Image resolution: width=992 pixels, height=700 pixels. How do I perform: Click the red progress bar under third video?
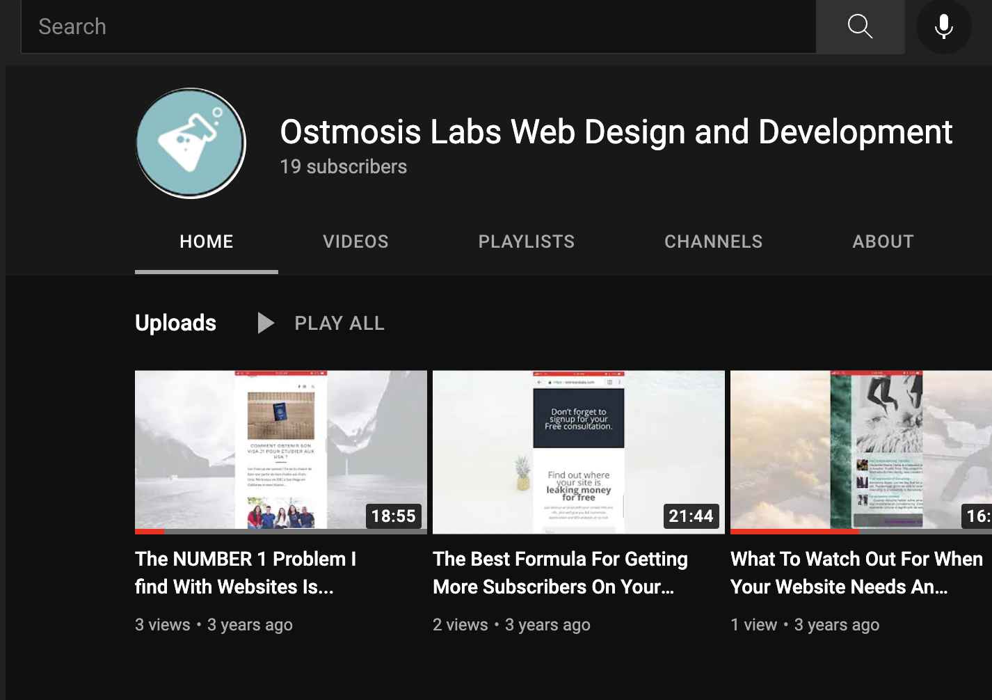(795, 532)
